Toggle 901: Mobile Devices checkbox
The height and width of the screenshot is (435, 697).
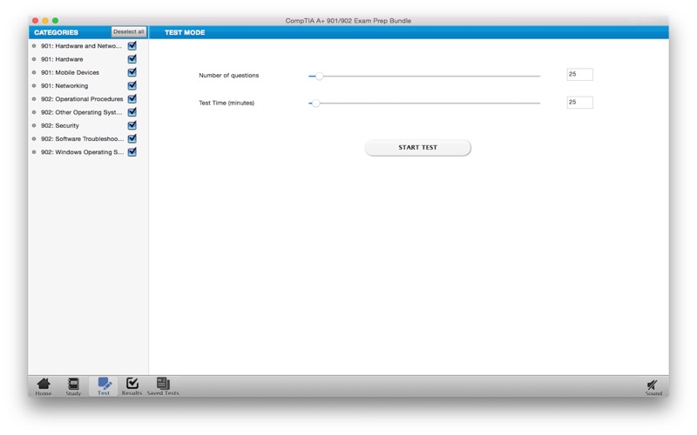click(x=132, y=72)
